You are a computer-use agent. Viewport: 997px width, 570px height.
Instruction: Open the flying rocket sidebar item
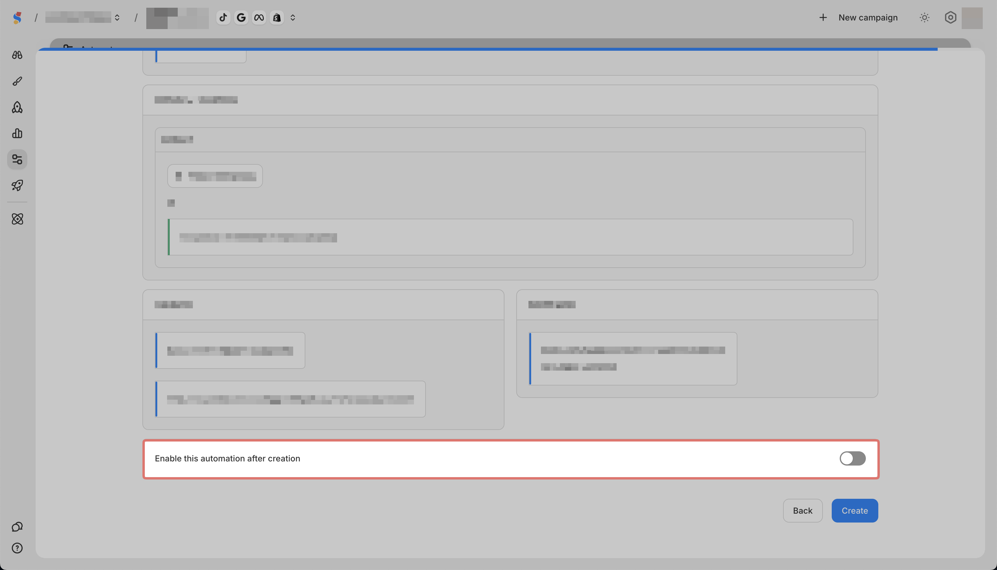pos(17,185)
